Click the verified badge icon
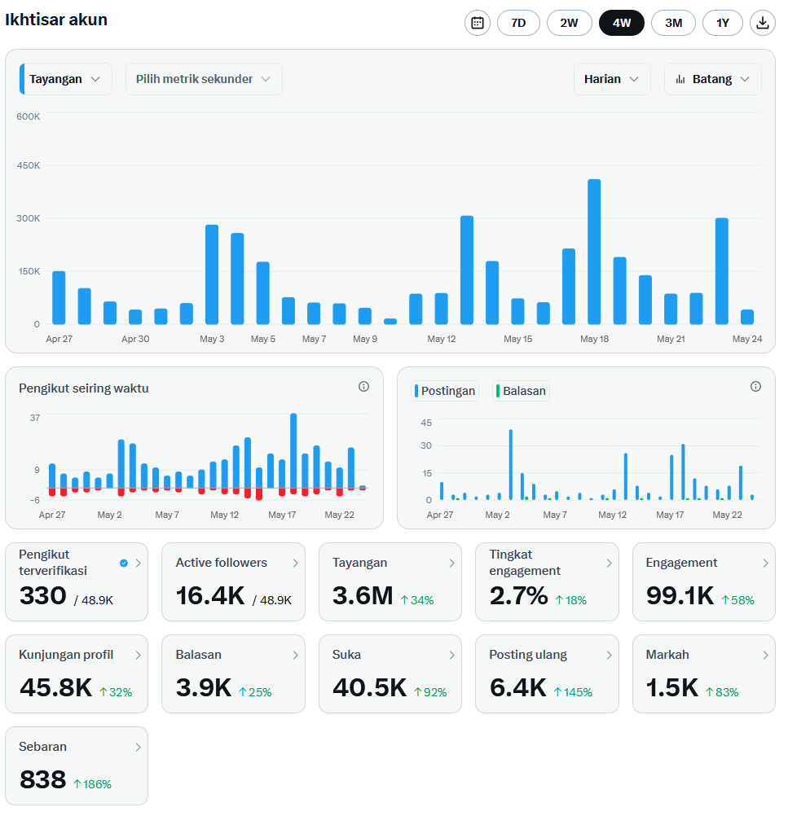 click(124, 563)
